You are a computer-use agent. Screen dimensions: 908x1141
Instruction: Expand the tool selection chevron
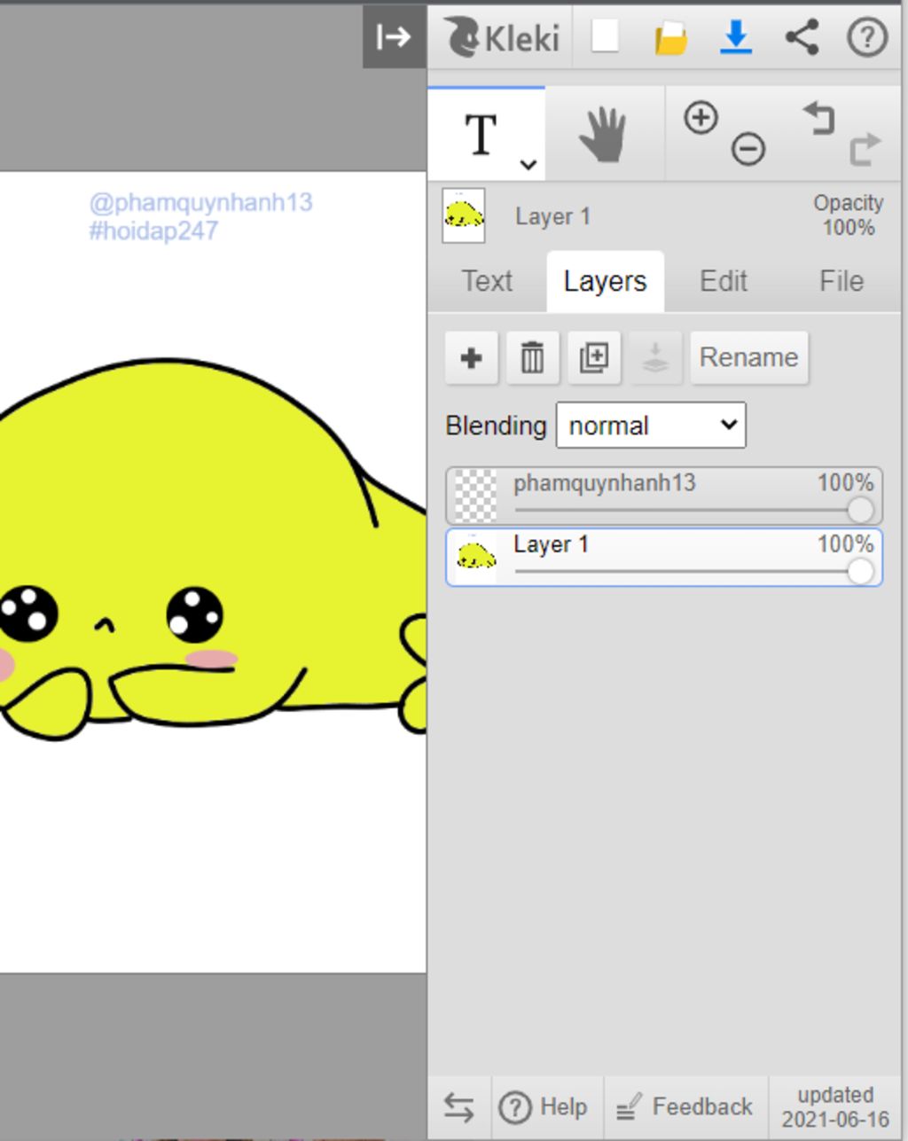coord(528,164)
